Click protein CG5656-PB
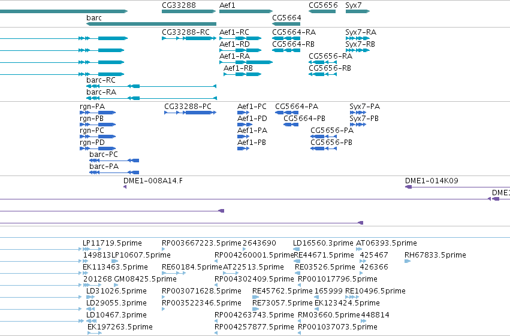Screen dimensions: 510x336 324,149
